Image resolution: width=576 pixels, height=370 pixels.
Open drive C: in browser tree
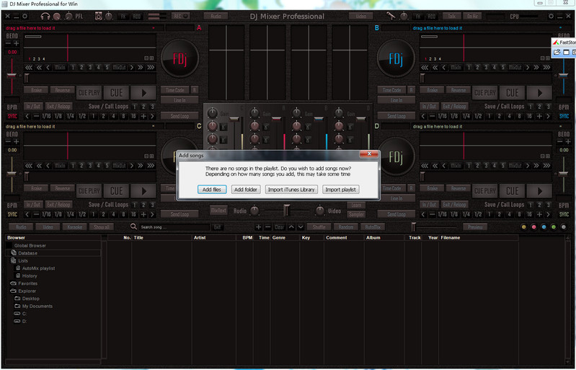[25, 314]
